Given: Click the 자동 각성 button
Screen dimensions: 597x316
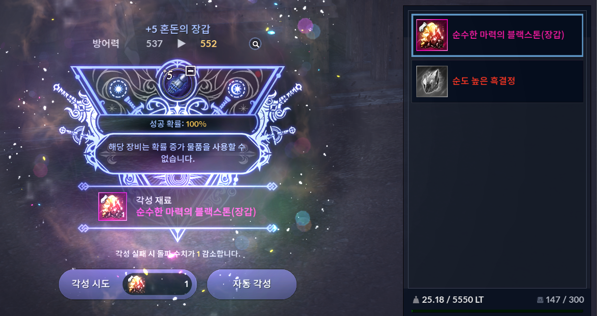Looking at the screenshot, I should (x=252, y=284).
